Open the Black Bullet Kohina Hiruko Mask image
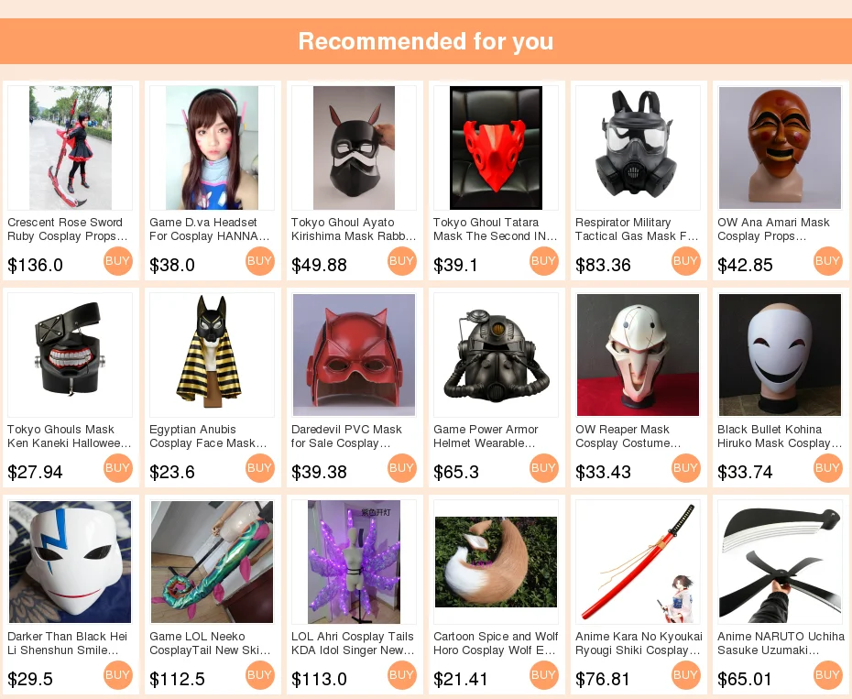852x699 pixels. click(x=780, y=355)
